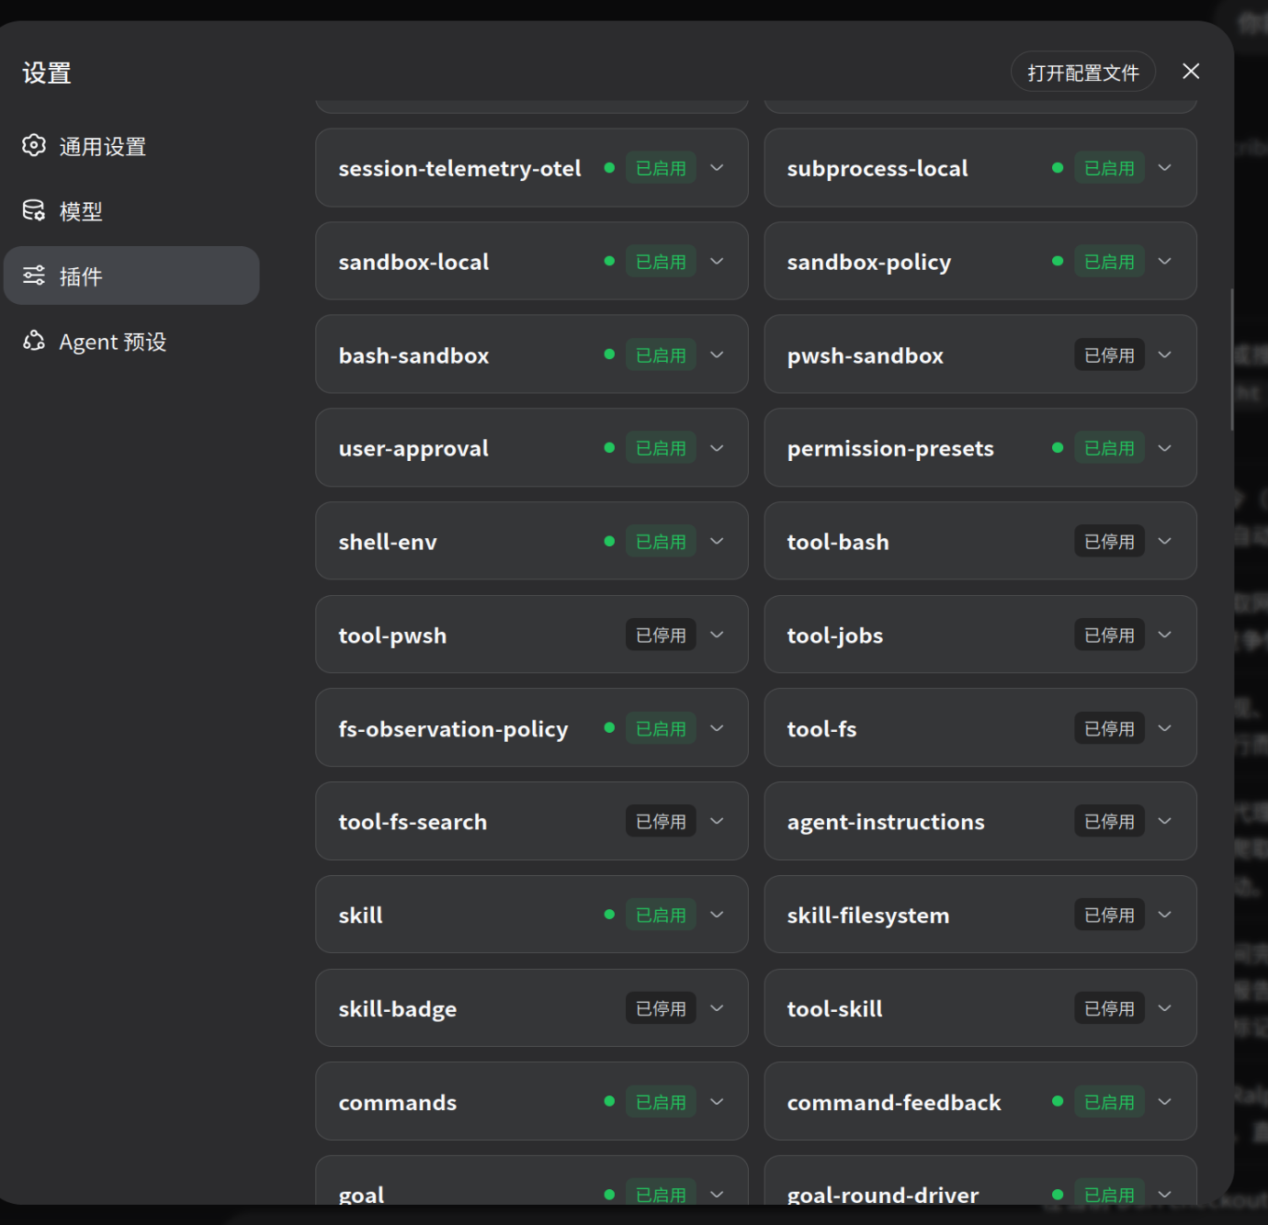Toggle 已启用 badge for commands
This screenshot has height=1225, width=1268.
(x=661, y=1102)
